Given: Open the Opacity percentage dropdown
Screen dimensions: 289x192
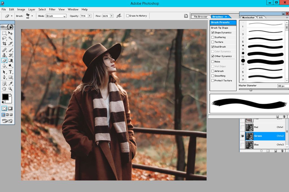Looking at the screenshot, I should point(90,16).
